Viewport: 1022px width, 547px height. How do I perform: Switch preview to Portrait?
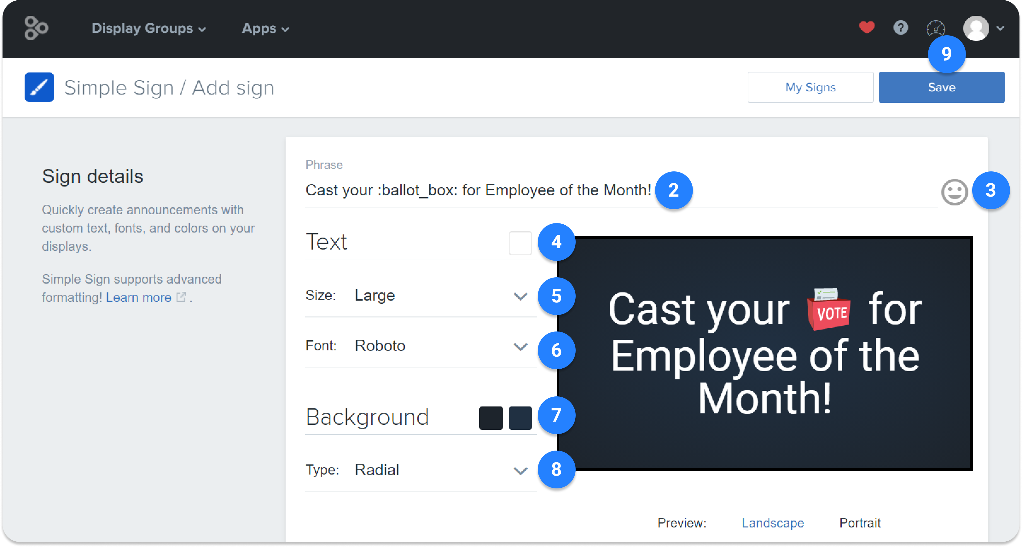click(860, 523)
